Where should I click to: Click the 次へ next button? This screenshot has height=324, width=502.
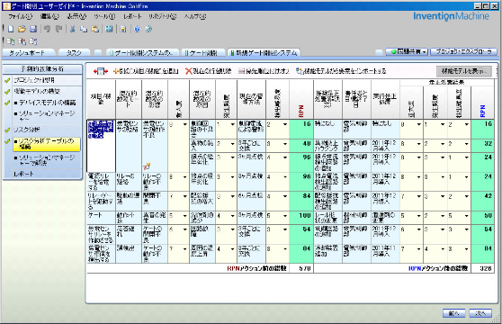click(x=480, y=313)
